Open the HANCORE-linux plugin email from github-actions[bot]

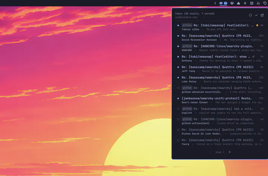coord(223,119)
